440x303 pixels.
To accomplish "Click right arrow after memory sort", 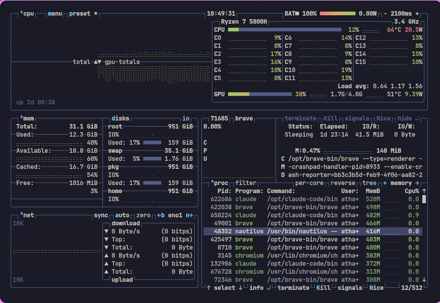I will pyautogui.click(x=417, y=183).
